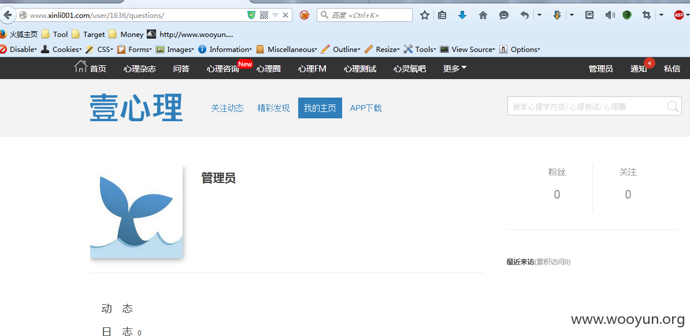Click the smiley chat bubble icon
Screen dimensions: 690x336
point(504,16)
